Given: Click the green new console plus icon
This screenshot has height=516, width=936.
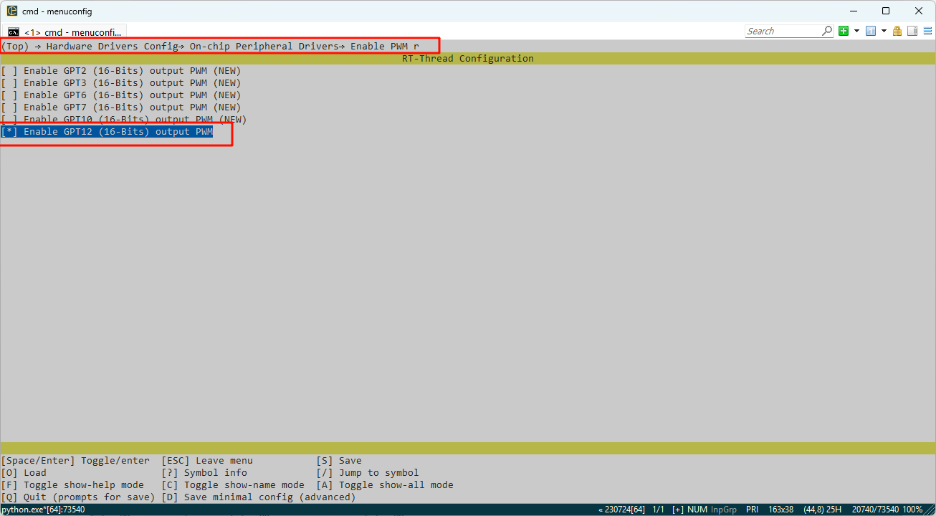Looking at the screenshot, I should coord(844,31).
